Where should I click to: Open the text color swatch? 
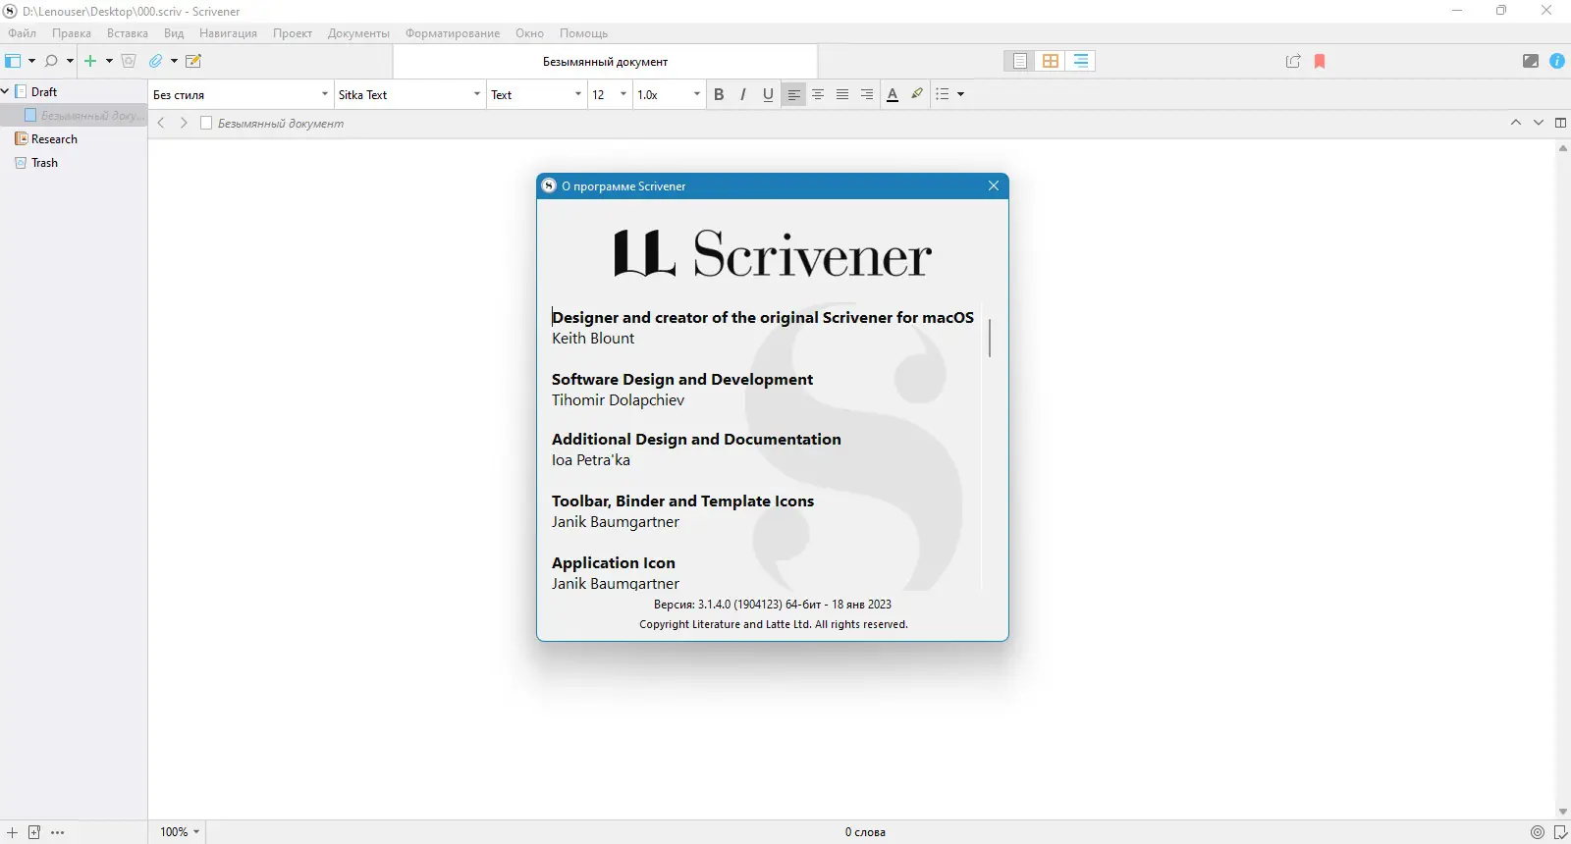[x=893, y=94]
